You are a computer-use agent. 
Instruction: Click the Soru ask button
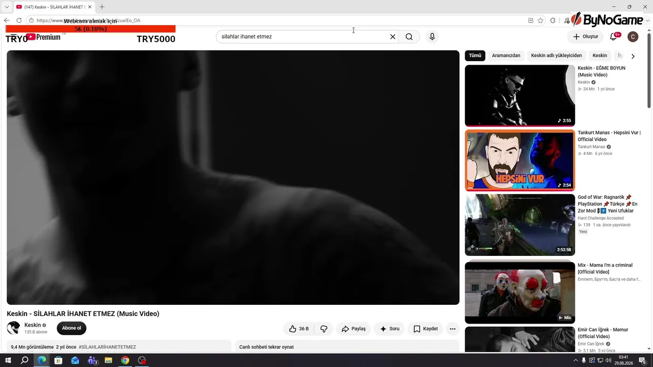(389, 329)
